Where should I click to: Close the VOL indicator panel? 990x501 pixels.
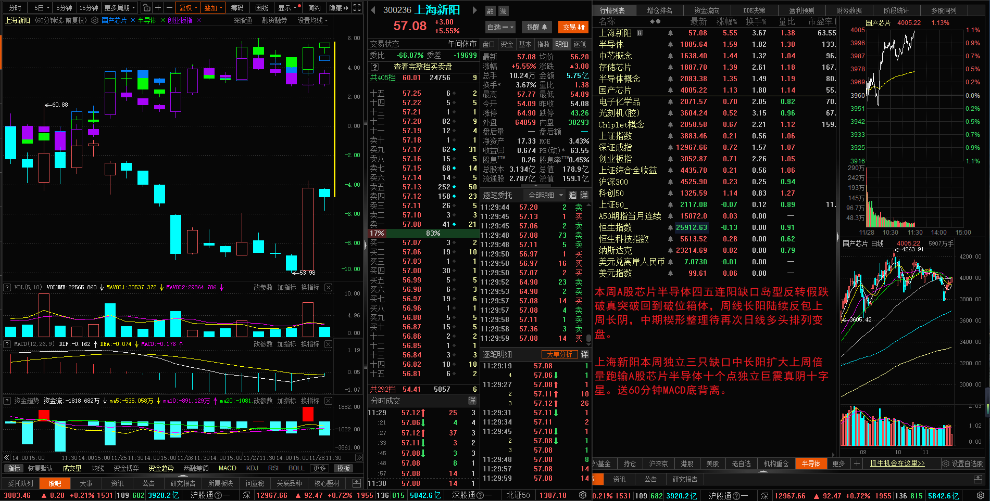(328, 287)
